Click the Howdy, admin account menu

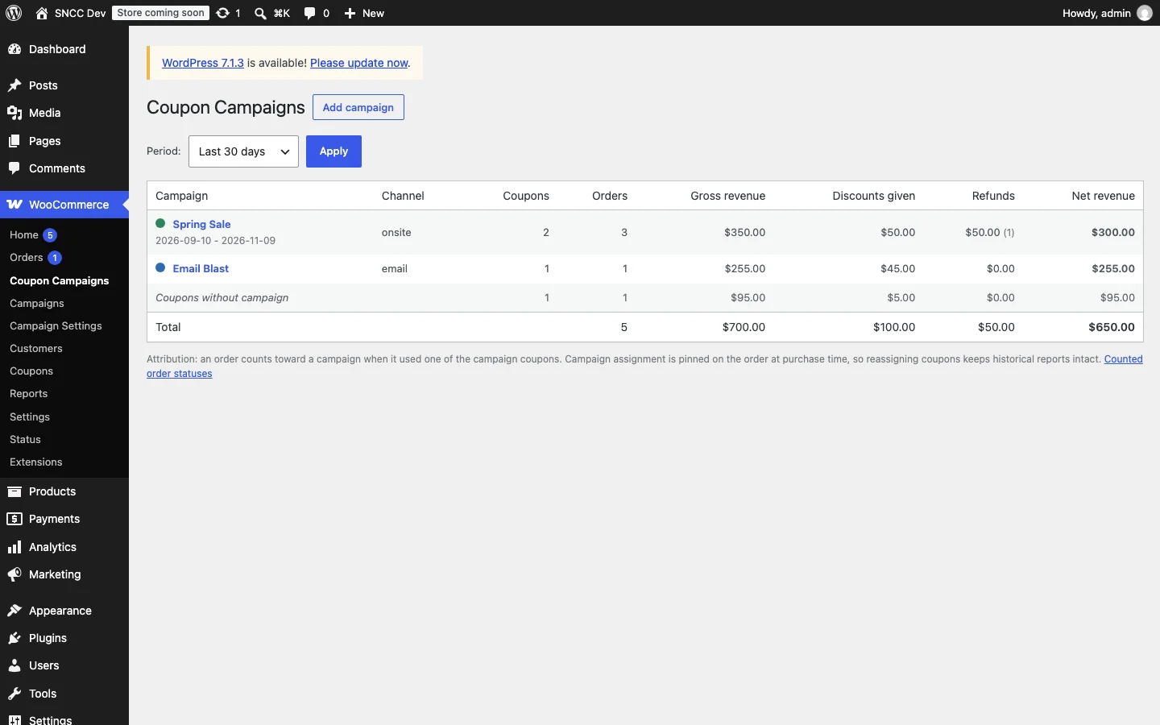point(1107,13)
